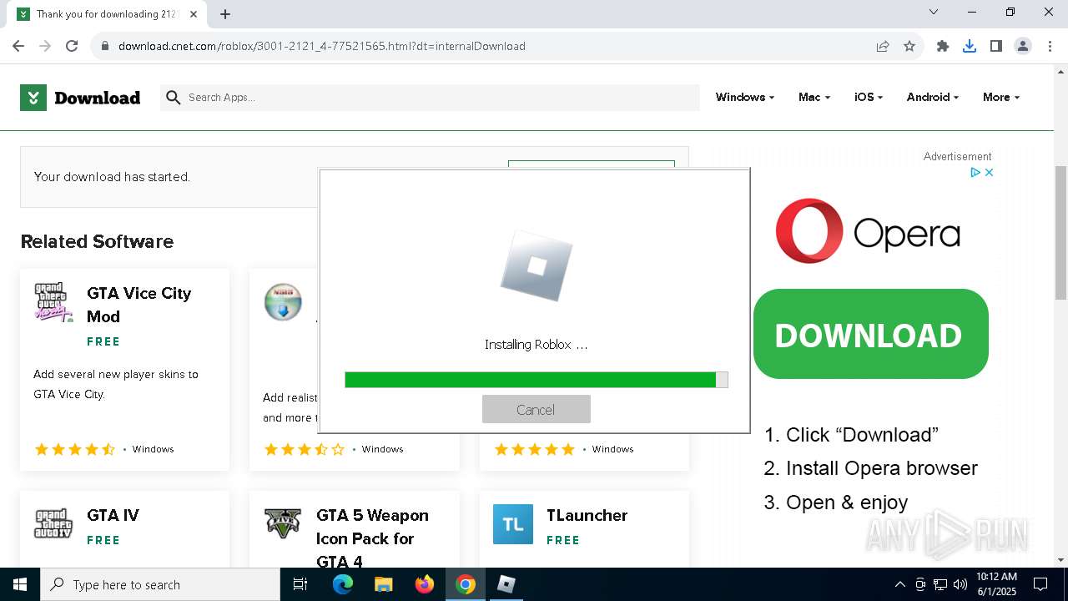This screenshot has width=1068, height=601.
Task: Open the Chrome three-dot menu
Action: point(1049,46)
